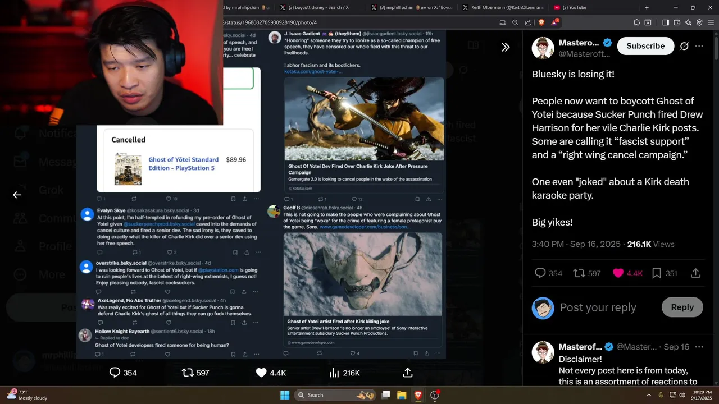Open the weather widget 73°F Mostly cloudy
Image resolution: width=719 pixels, height=404 pixels.
coord(27,394)
